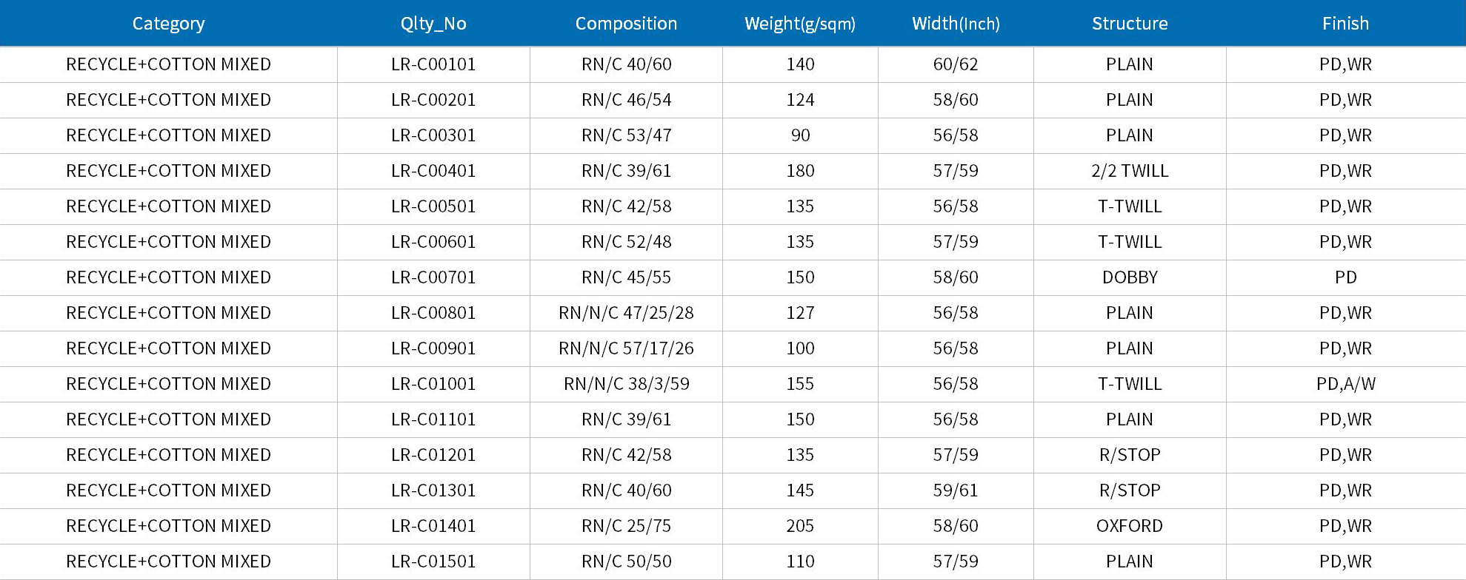Click the Composition column header
The height and width of the screenshot is (580, 1466).
click(x=626, y=24)
